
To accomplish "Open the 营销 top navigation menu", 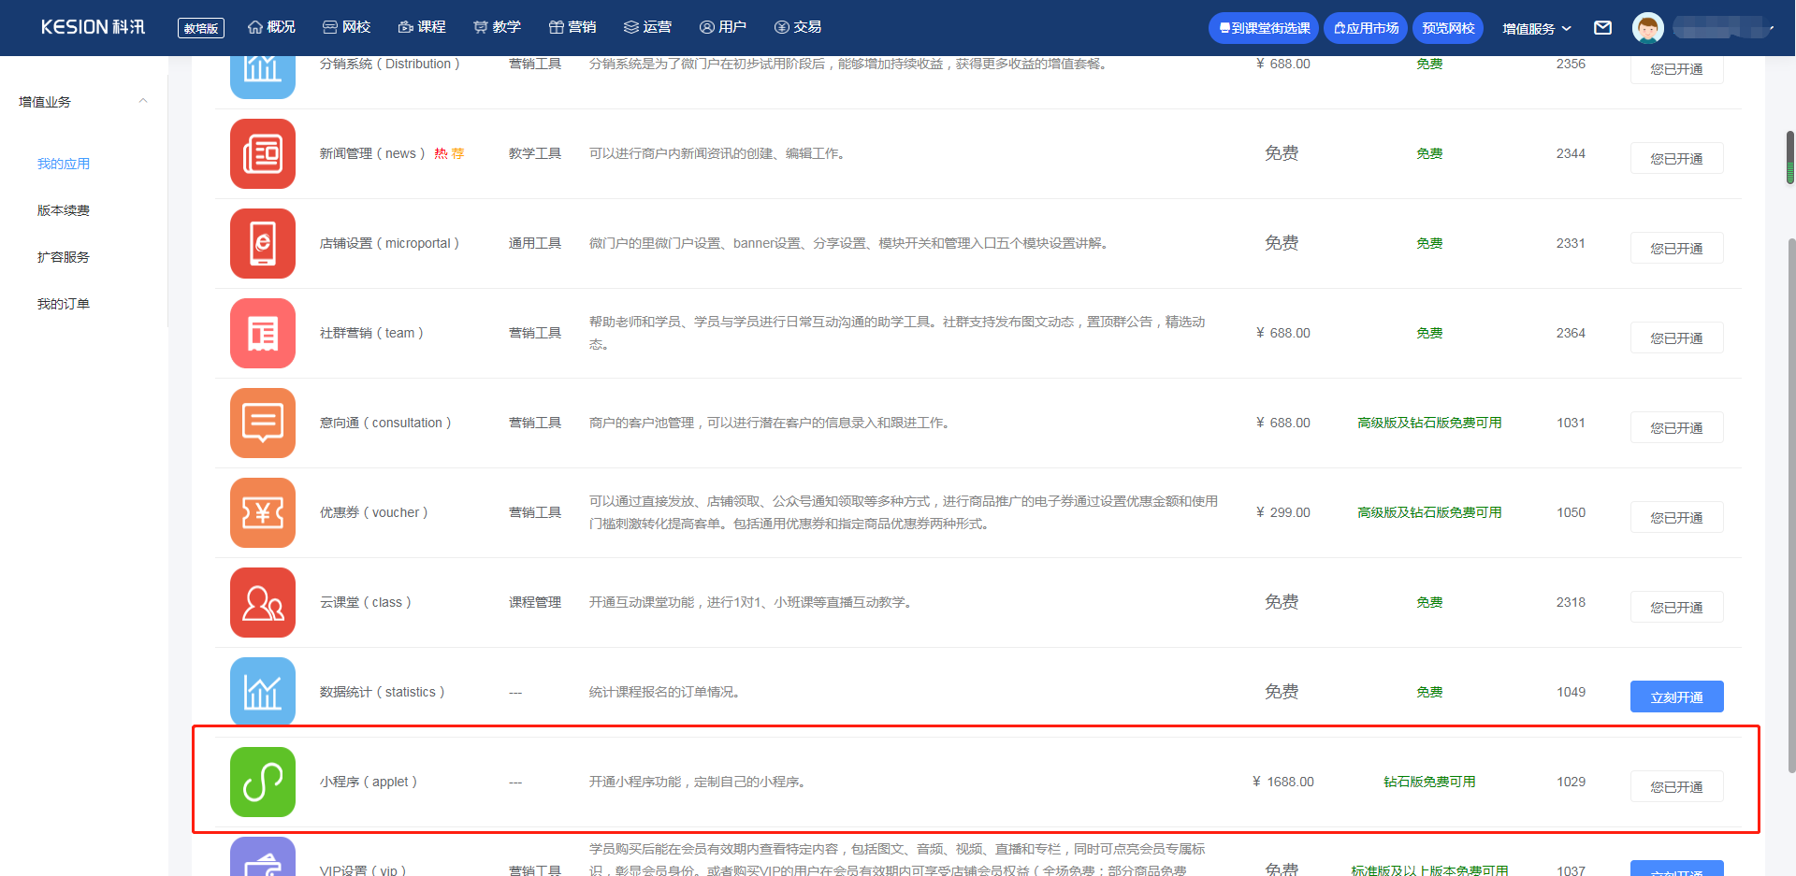I will pos(572,27).
